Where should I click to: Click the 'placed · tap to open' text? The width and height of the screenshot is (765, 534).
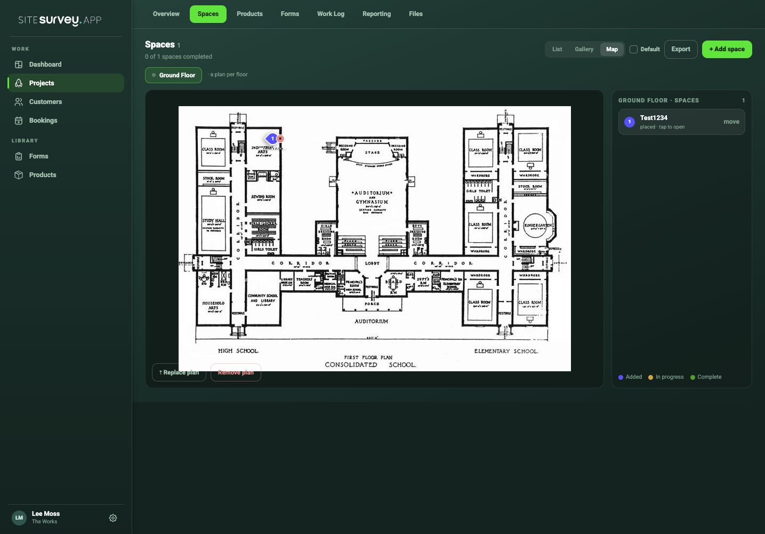[x=662, y=127]
